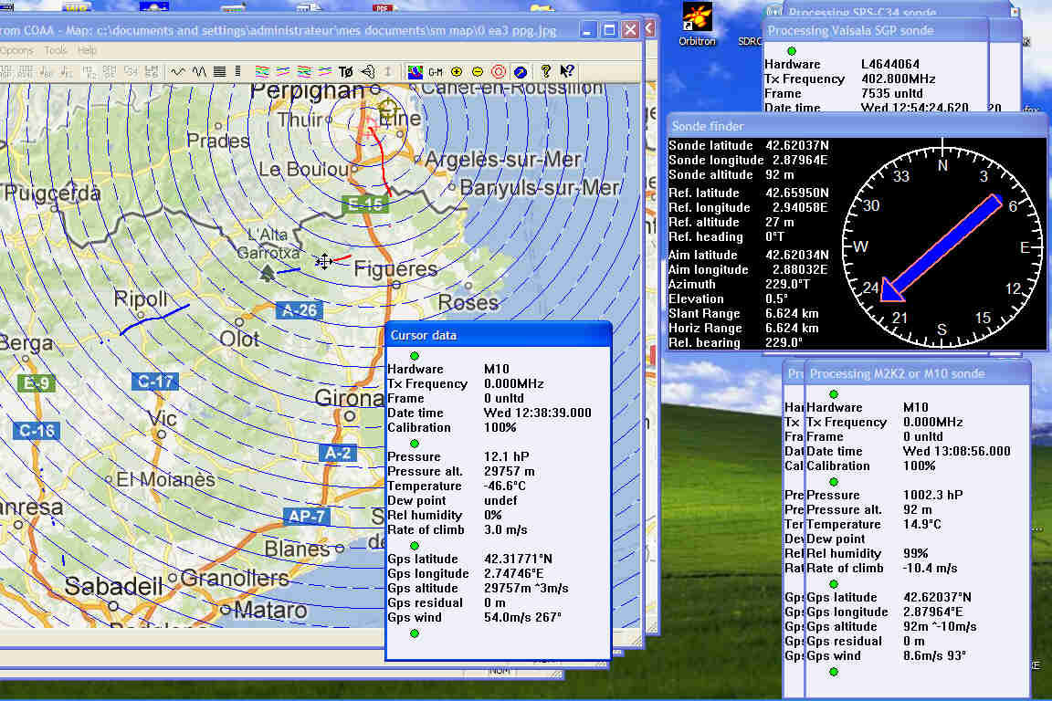This screenshot has height=701, width=1052.
Task: Click the Cursor data window title bar
Action: [x=499, y=335]
